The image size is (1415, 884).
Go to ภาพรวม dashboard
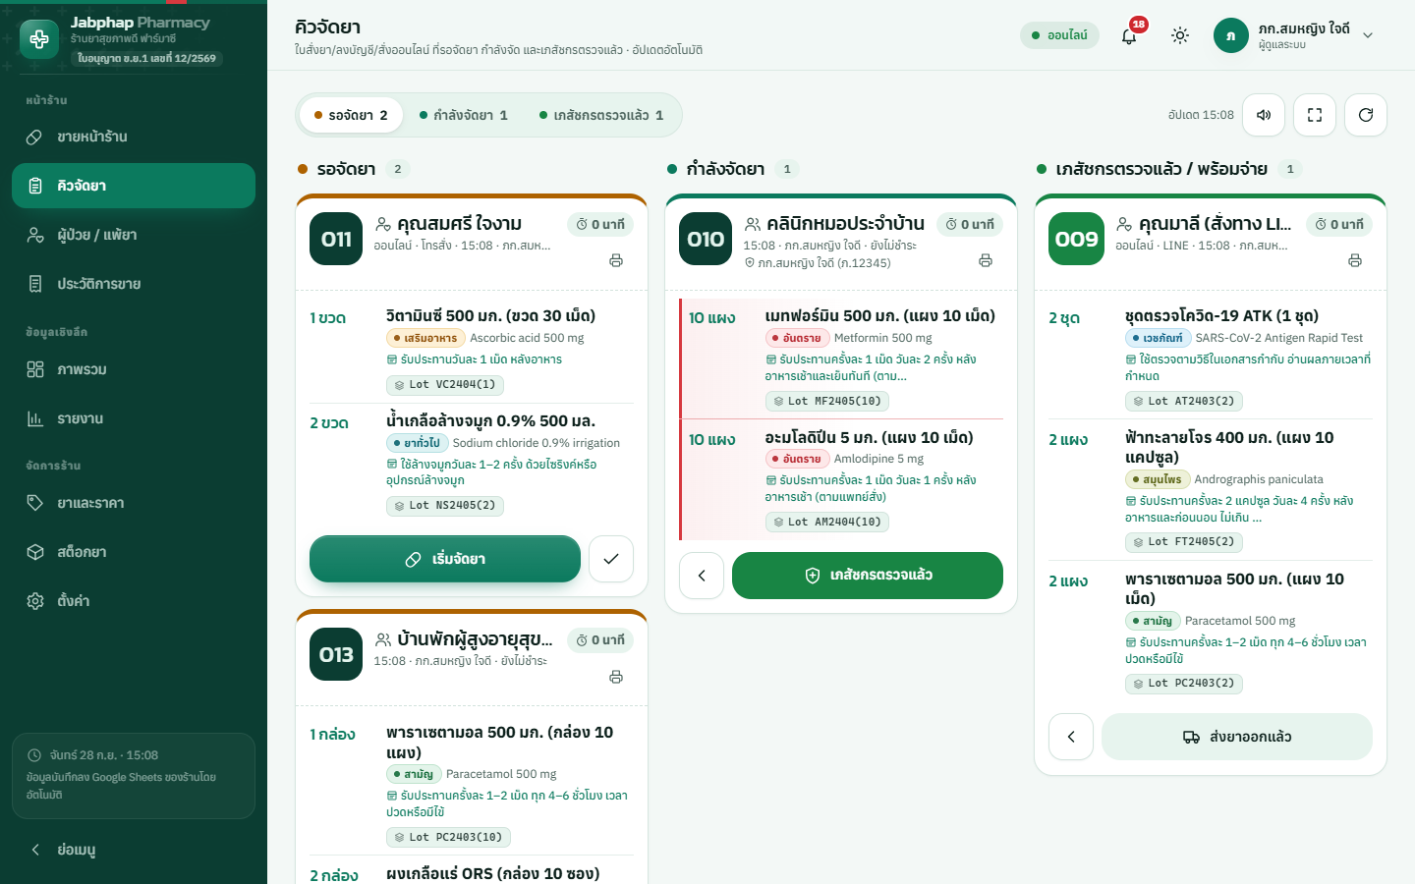click(134, 369)
